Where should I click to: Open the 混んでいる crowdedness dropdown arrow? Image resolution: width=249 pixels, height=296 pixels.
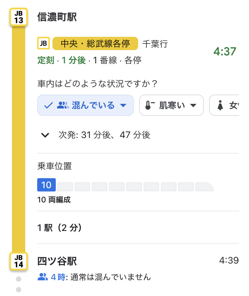(x=123, y=105)
